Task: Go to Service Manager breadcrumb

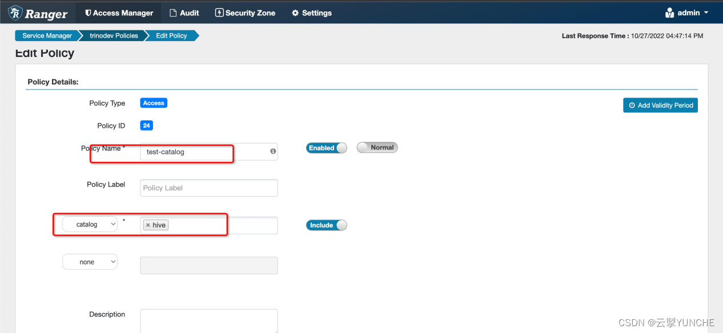Action: [x=47, y=35]
